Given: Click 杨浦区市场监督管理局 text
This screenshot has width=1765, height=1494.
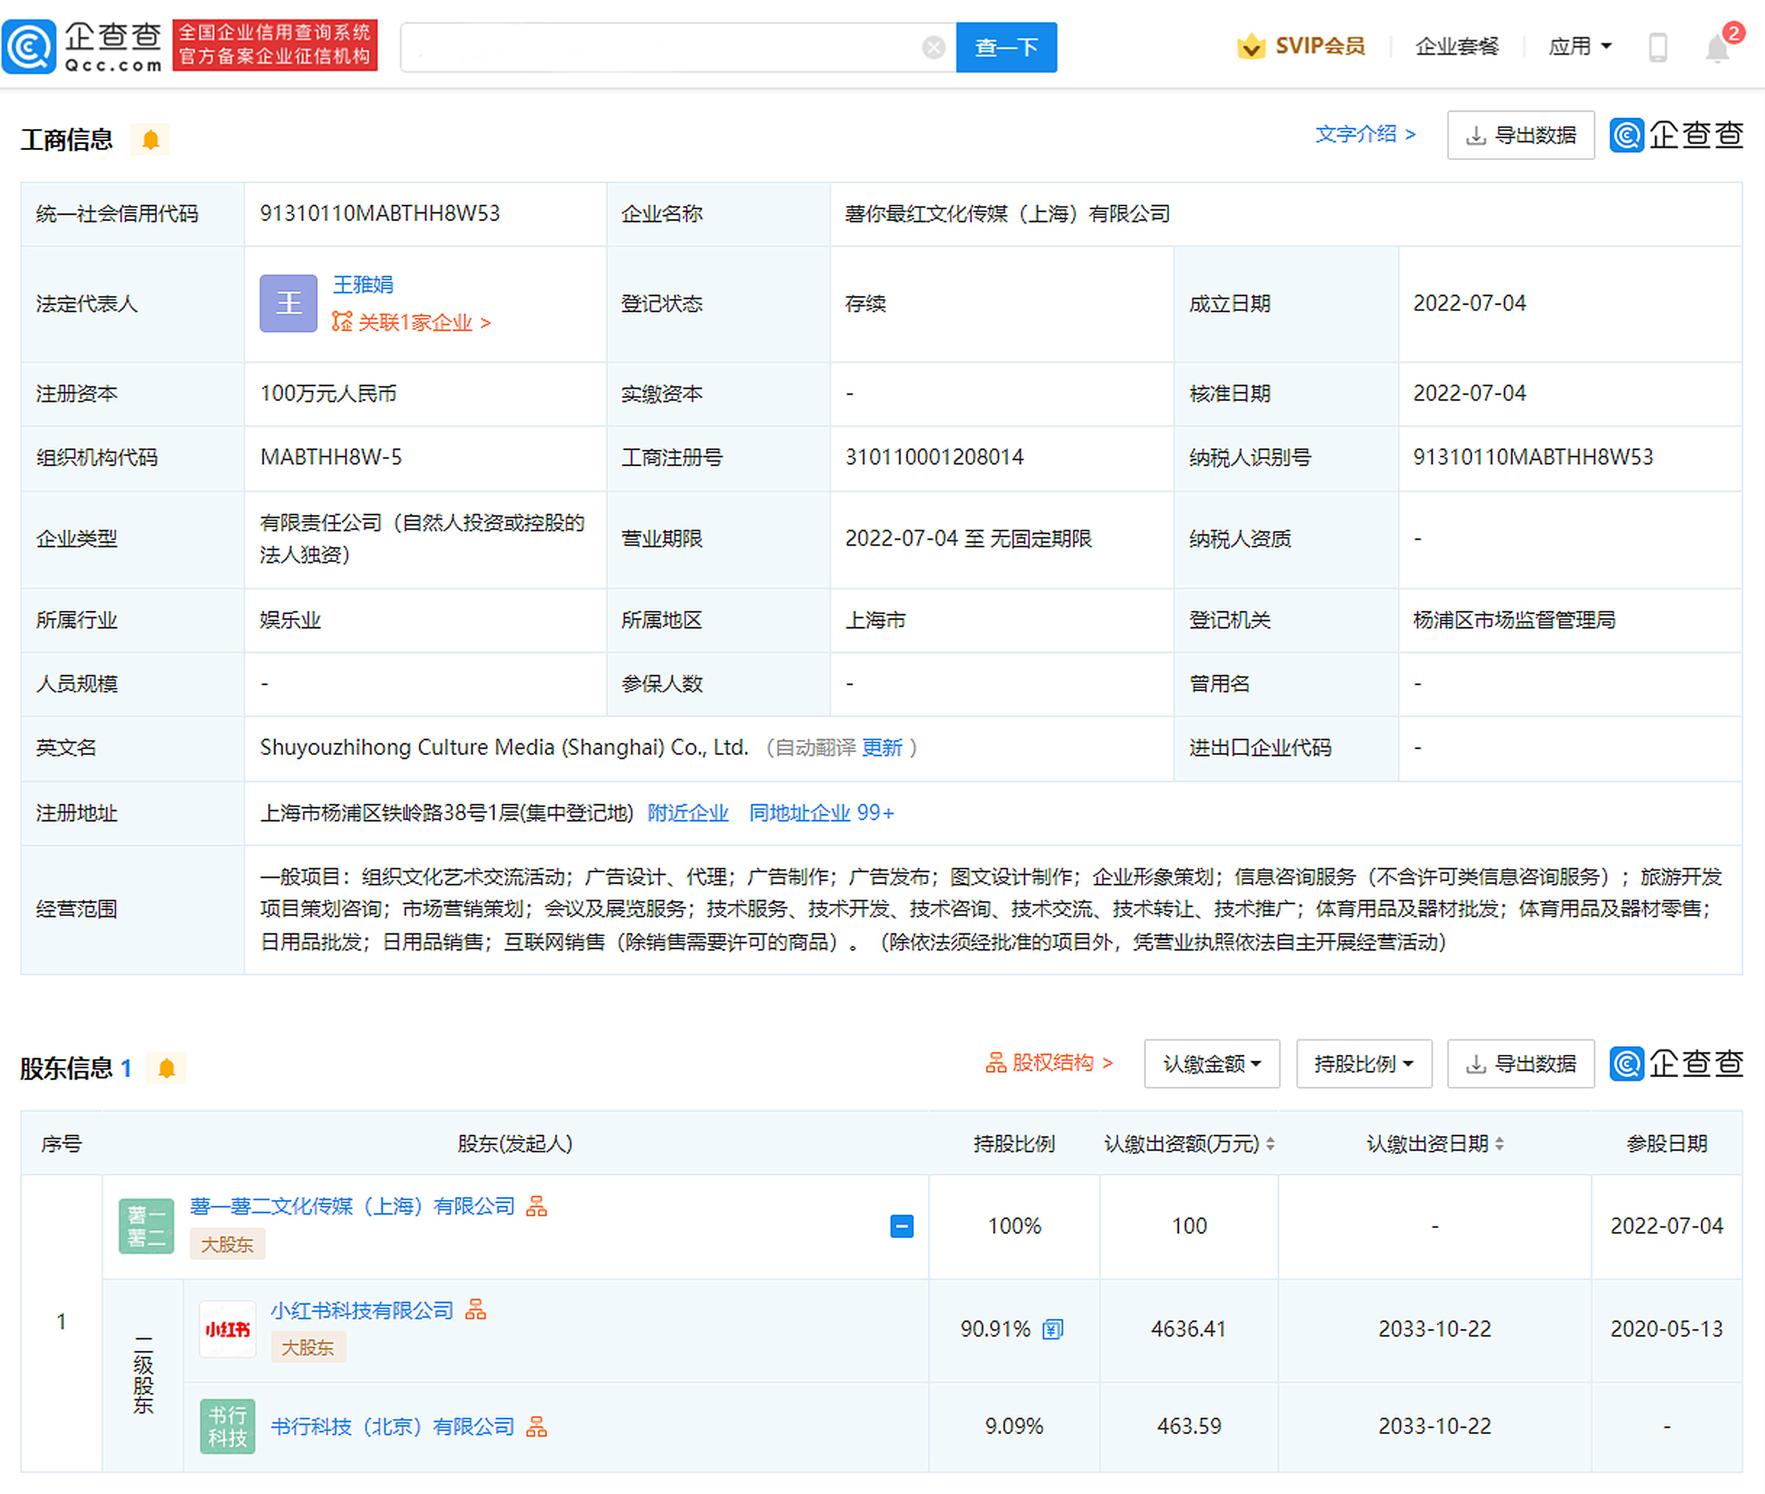Looking at the screenshot, I should 1514,620.
